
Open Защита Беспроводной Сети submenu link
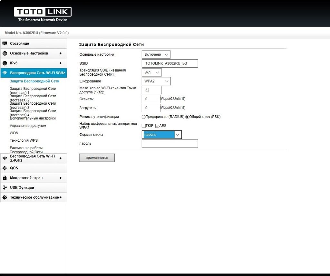click(x=34, y=81)
